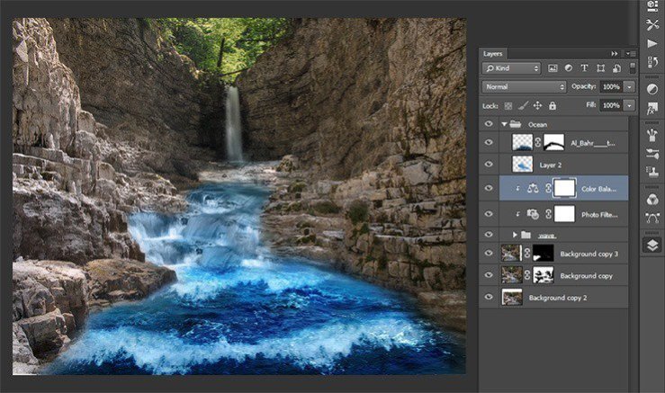This screenshot has height=393, width=665.
Task: Hide the Ocean group visibility eye
Action: (x=489, y=124)
